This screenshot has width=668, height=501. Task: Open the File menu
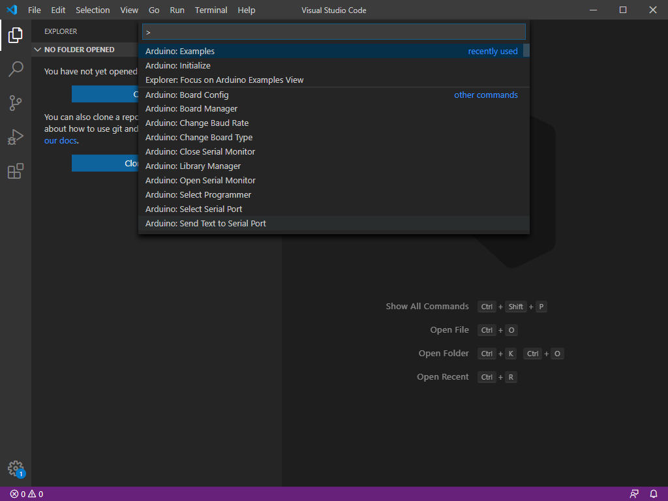35,10
